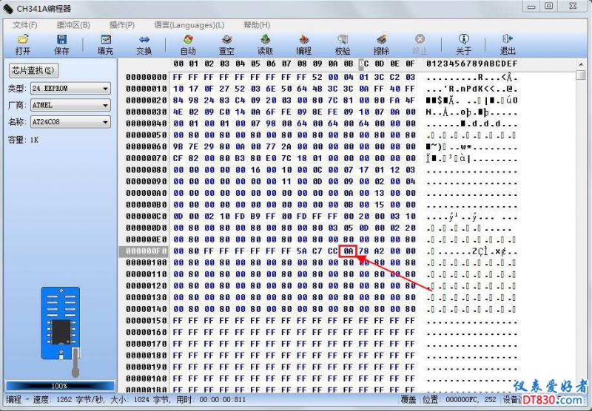Click the 读取 (Read) chip icon
Image resolution: width=592 pixels, height=411 pixels.
pos(265,44)
